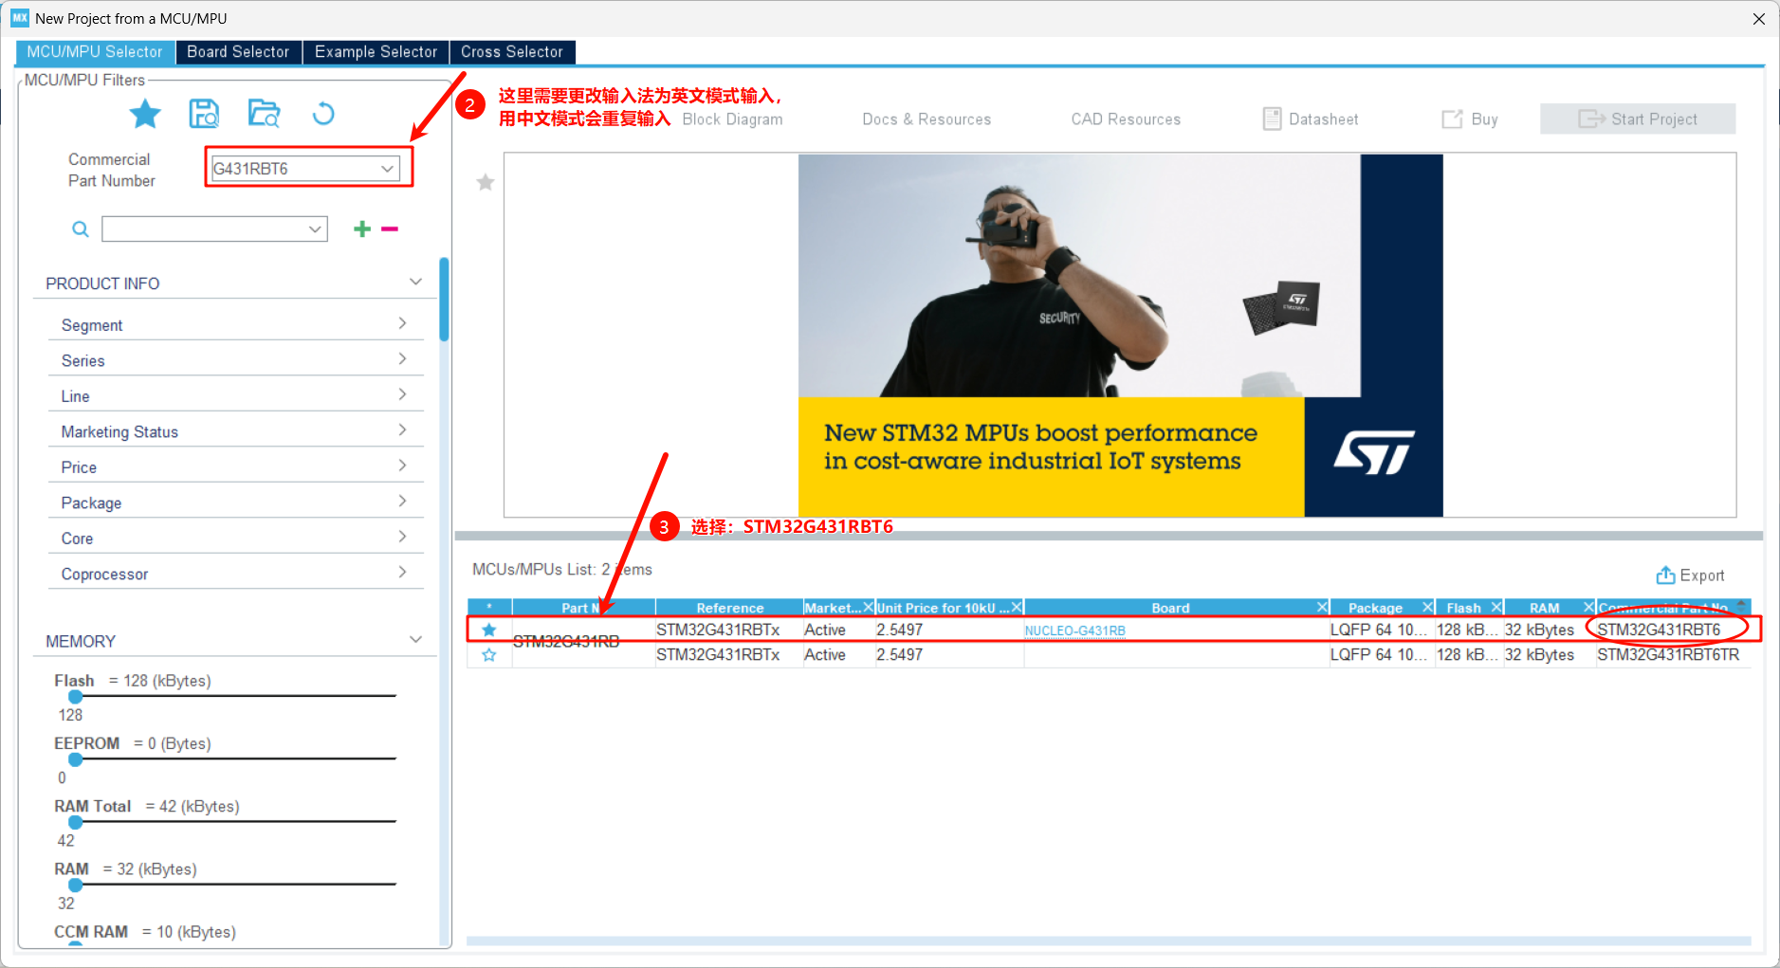Screen dimensions: 1780x968
Task: Open the NUCLEO-G431RB board link
Action: point(1074,630)
